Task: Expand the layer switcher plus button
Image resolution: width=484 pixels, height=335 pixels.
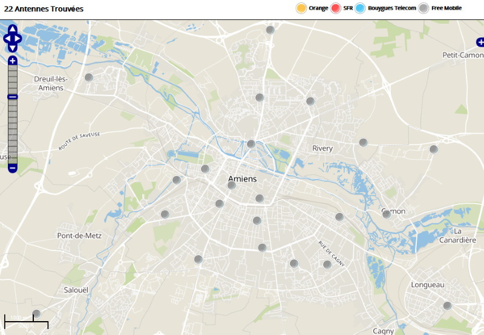Action: (x=480, y=42)
